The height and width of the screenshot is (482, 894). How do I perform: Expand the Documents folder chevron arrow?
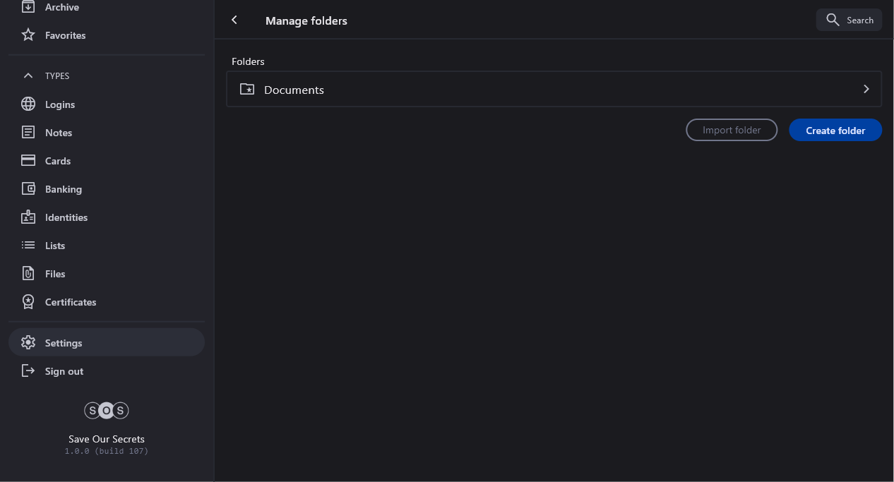[866, 89]
